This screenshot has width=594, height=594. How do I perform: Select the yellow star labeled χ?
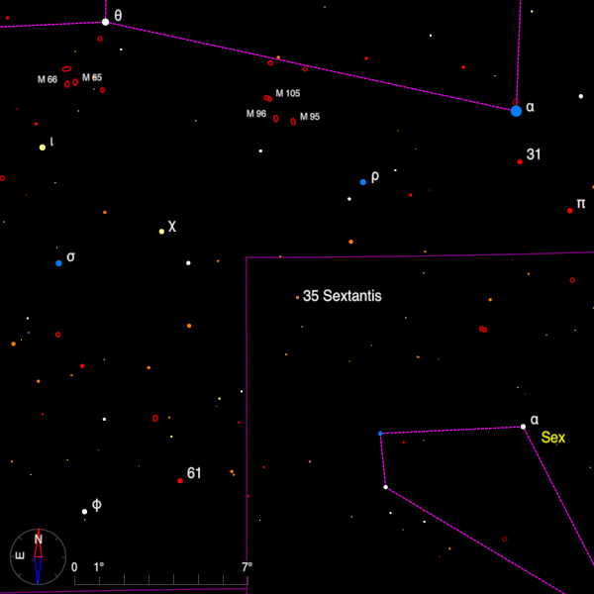(161, 232)
